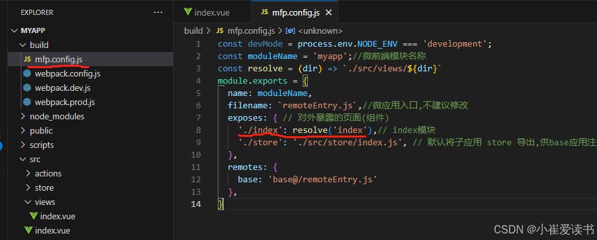Open mfp.config.js in the explorer tree
Image resolution: width=597 pixels, height=240 pixels.
pyautogui.click(x=90, y=60)
